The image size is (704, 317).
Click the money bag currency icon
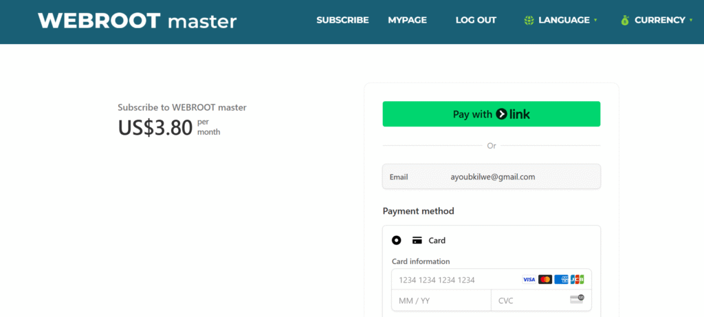click(625, 20)
